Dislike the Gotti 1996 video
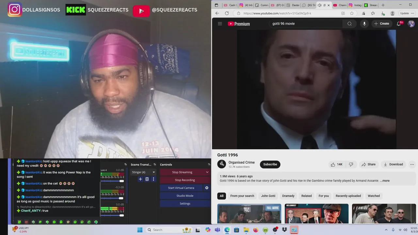This screenshot has height=235, width=418. [351, 164]
